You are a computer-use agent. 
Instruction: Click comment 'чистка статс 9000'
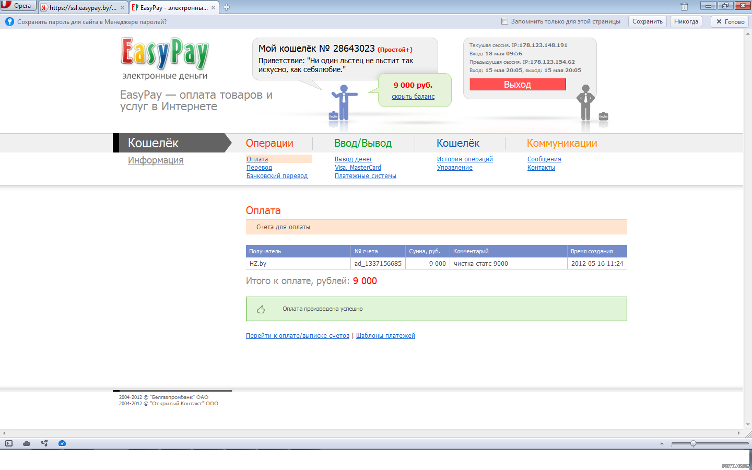point(481,264)
